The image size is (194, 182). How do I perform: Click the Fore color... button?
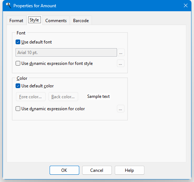pyautogui.click(x=31, y=97)
